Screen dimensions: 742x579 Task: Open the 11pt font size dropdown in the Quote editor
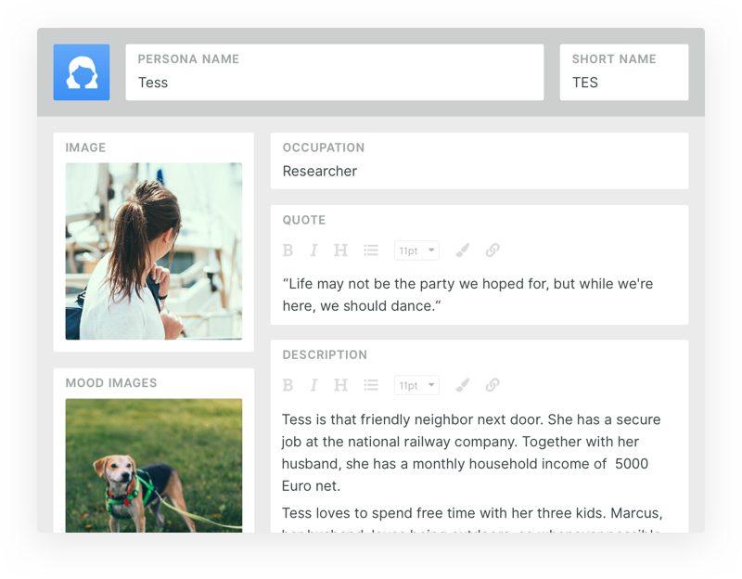point(416,250)
